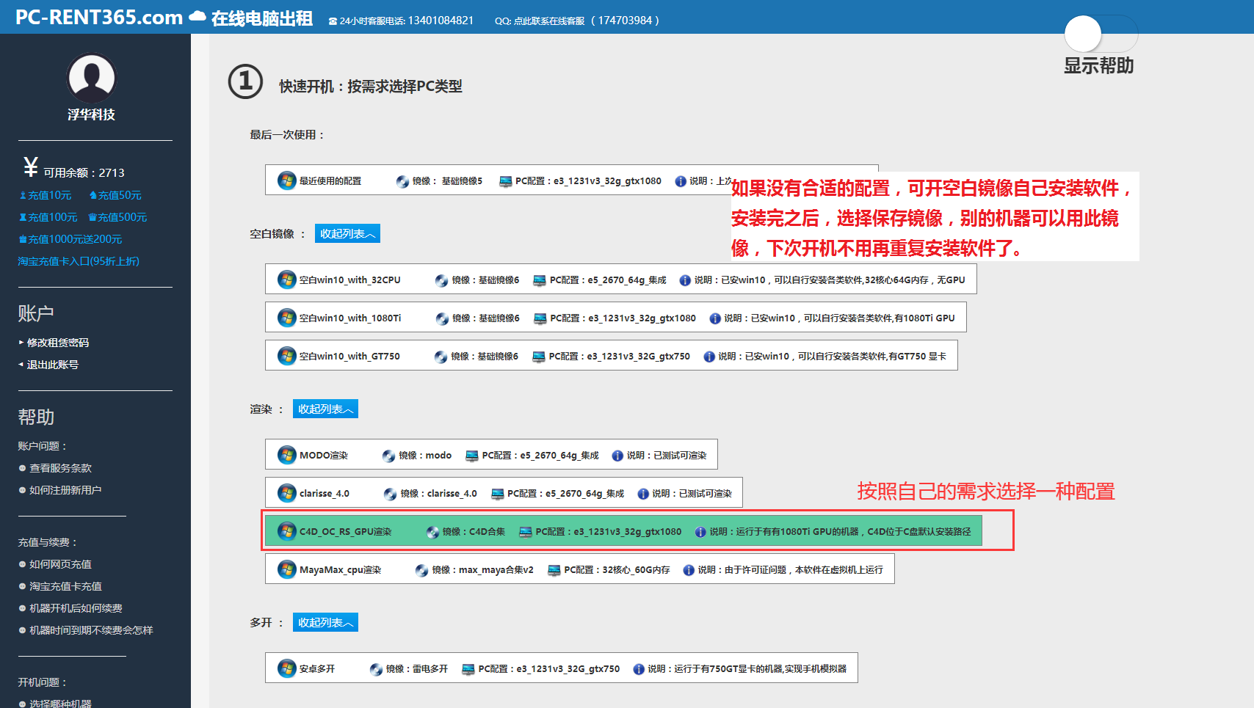Screen dimensions: 1254x708
Task: Open 淘宝充值卡入口(95折上折) link
Action: tap(79, 261)
